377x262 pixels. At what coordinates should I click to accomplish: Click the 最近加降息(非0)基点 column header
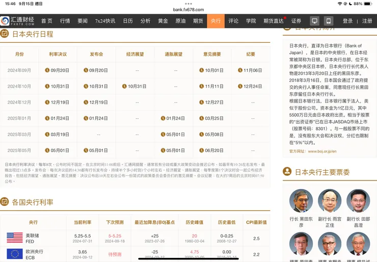154,222
